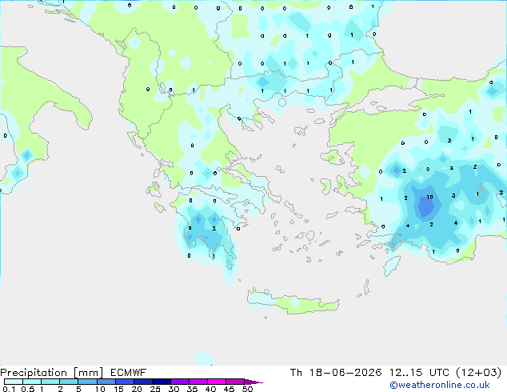Click the 5–10 mm legend swatch
The width and height of the screenshot is (507, 392).
(88, 382)
